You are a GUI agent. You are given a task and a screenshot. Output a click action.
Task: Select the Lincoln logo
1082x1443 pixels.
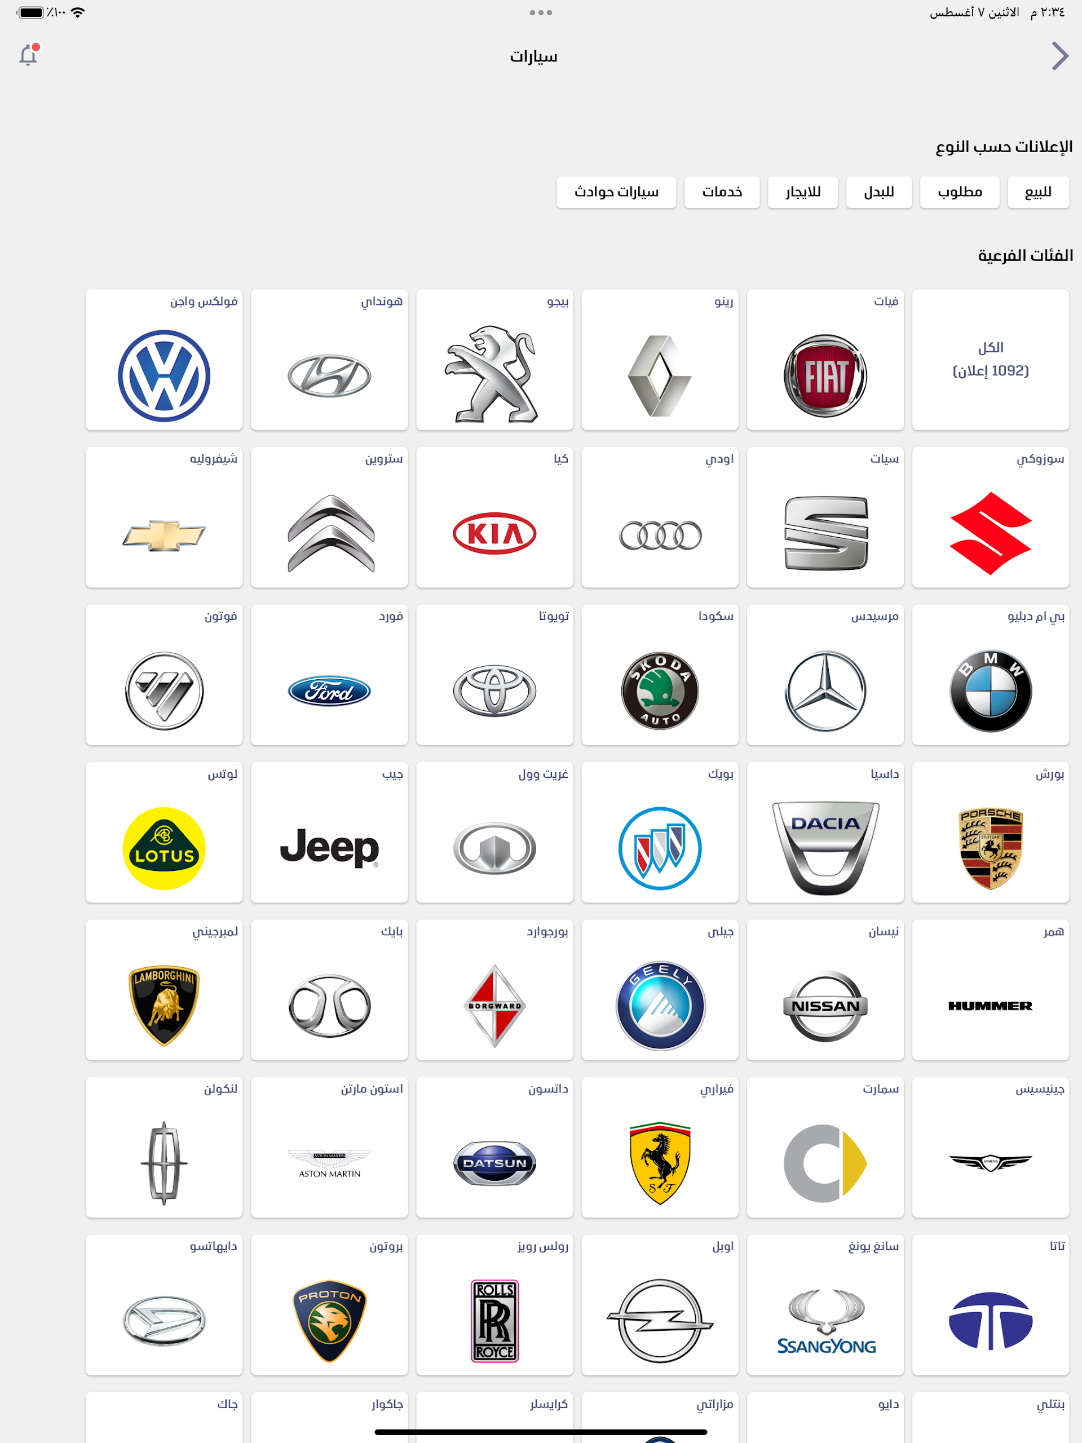click(x=164, y=1163)
